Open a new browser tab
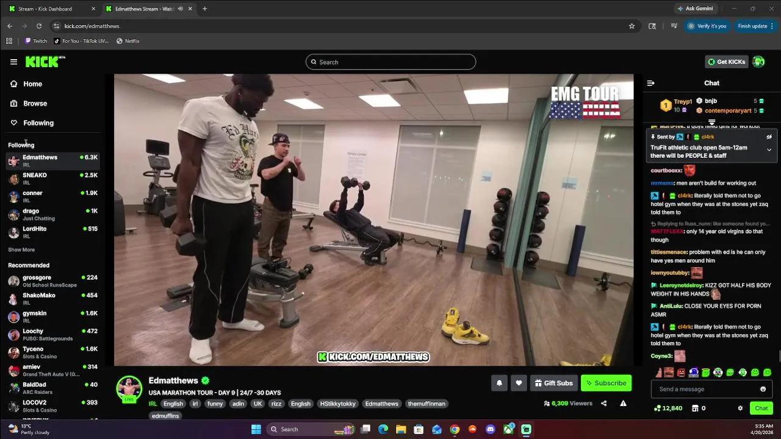781x439 pixels. tap(204, 9)
